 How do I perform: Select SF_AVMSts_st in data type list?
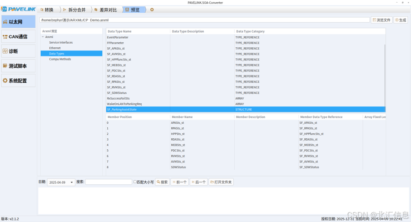(245, 54)
